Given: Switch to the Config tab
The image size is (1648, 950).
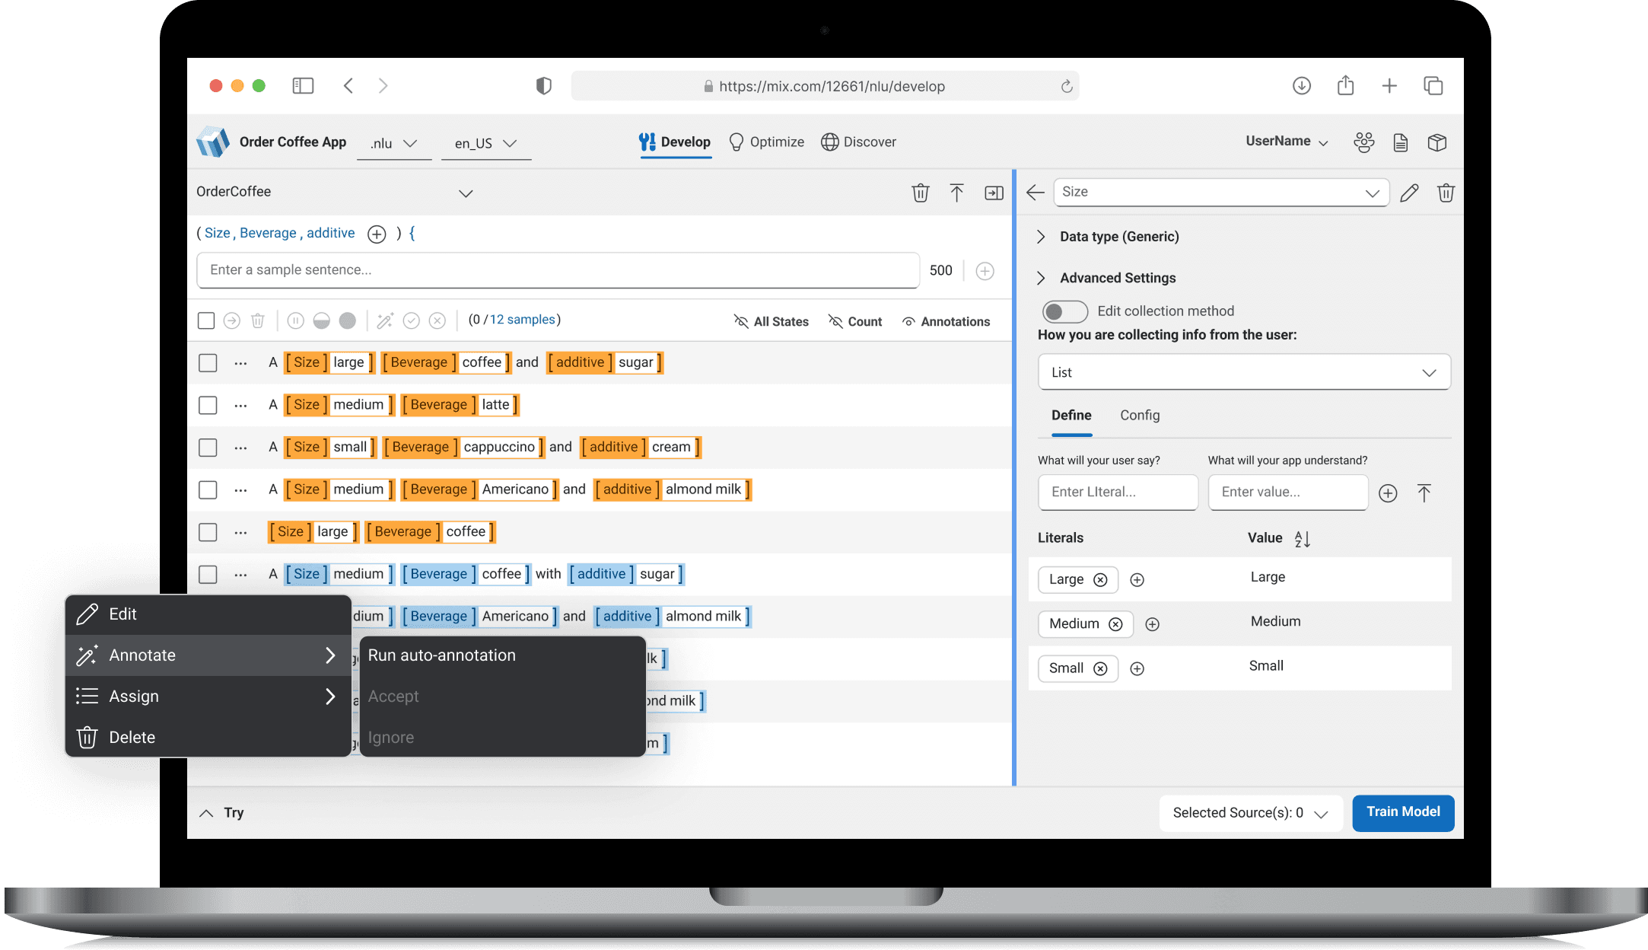Looking at the screenshot, I should (x=1139, y=416).
